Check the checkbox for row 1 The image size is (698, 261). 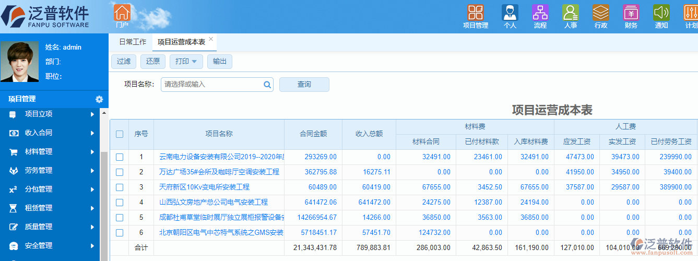(x=120, y=157)
